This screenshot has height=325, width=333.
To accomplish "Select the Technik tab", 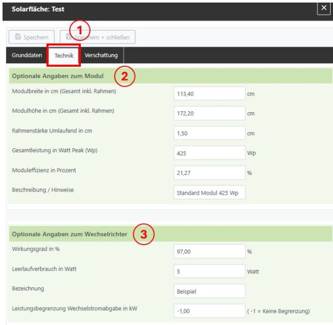I will [64, 55].
